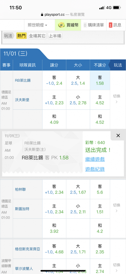Select 主 4.52 moneyline for 沃夫斯堡
126x274 pixels.
click(x=100, y=100)
